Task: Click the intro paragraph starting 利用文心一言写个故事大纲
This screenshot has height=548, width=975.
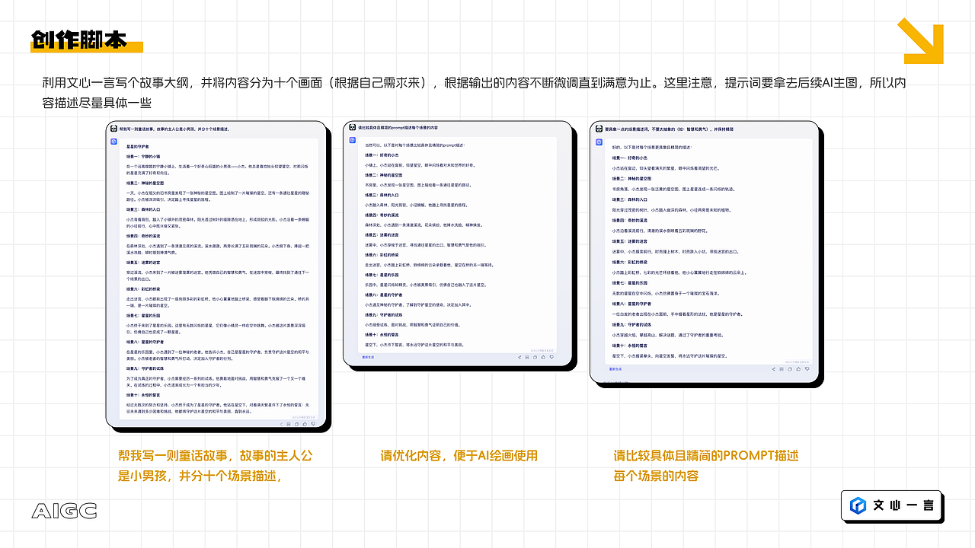Action: tap(474, 92)
